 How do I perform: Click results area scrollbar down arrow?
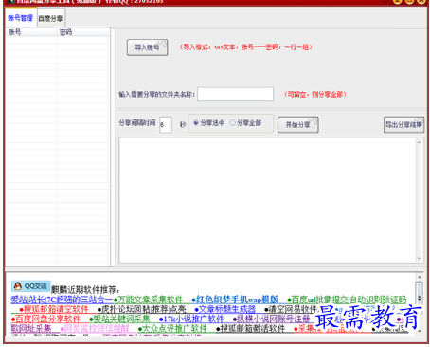point(419,259)
